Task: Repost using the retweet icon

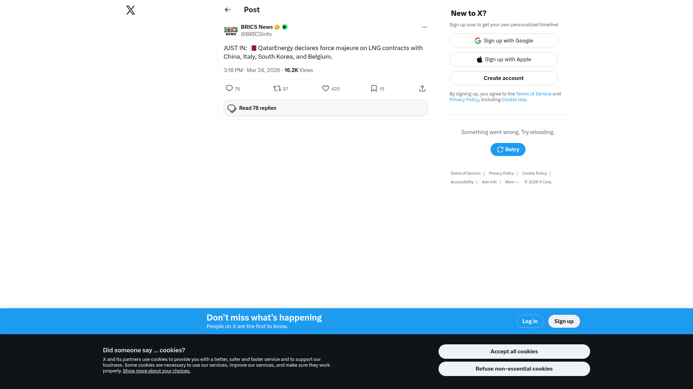Action: pos(277,88)
